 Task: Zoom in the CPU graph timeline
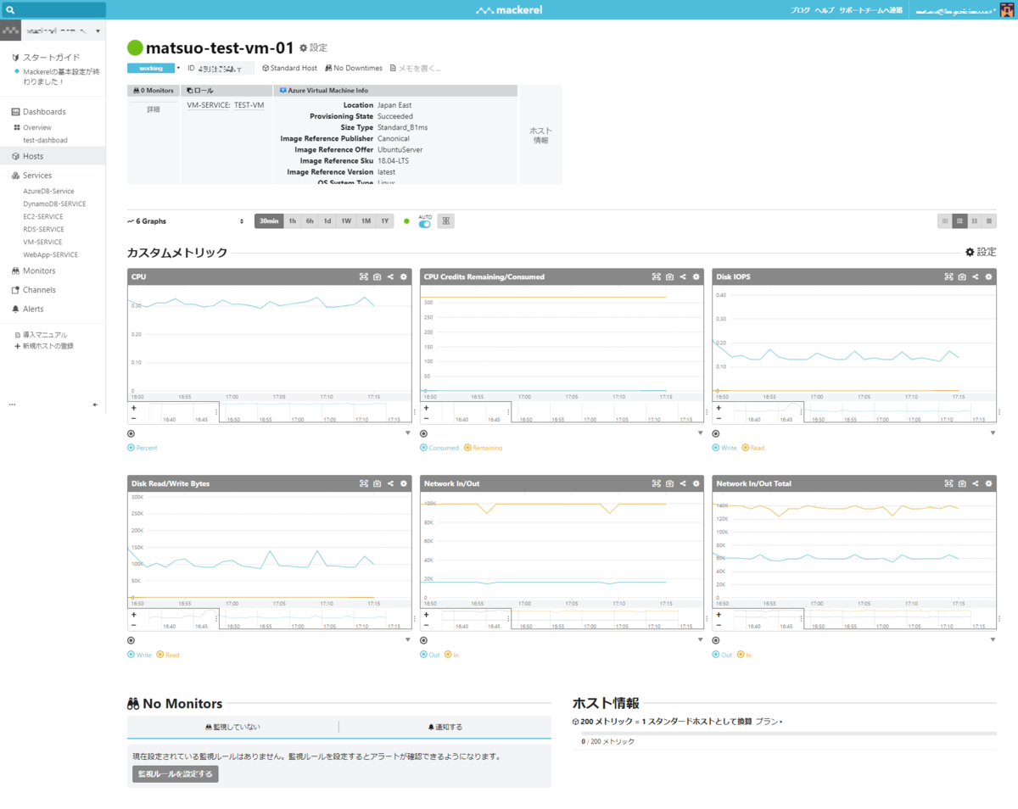[x=133, y=408]
